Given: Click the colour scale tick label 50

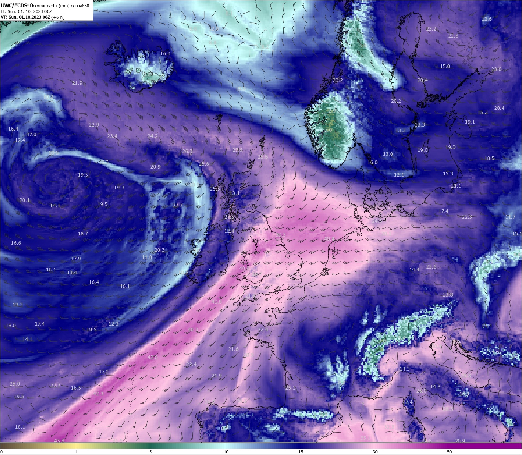Looking at the screenshot, I should [449, 452].
